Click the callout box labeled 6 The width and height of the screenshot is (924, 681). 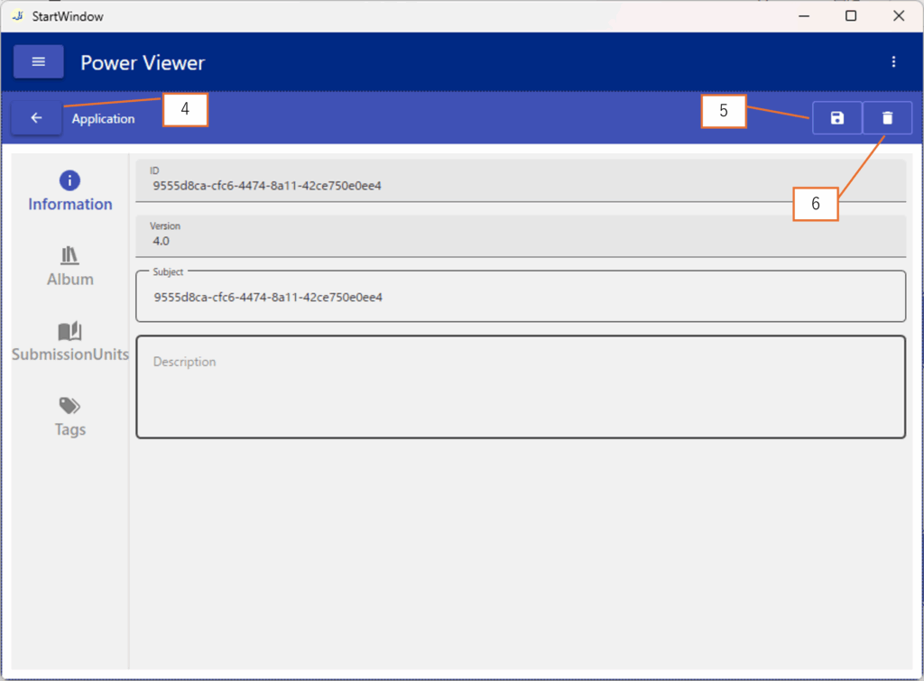tap(815, 204)
